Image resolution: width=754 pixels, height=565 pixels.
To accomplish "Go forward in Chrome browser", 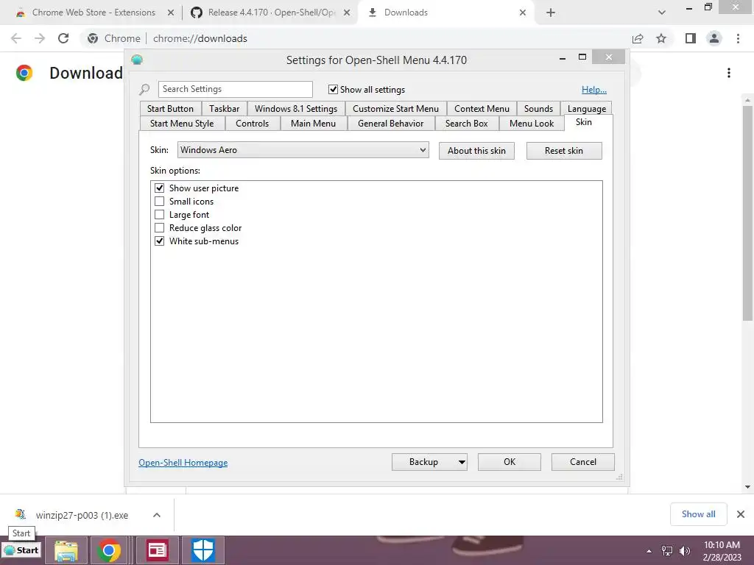I will (40, 38).
